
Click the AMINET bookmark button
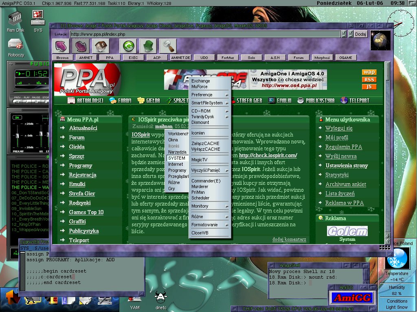(x=86, y=58)
